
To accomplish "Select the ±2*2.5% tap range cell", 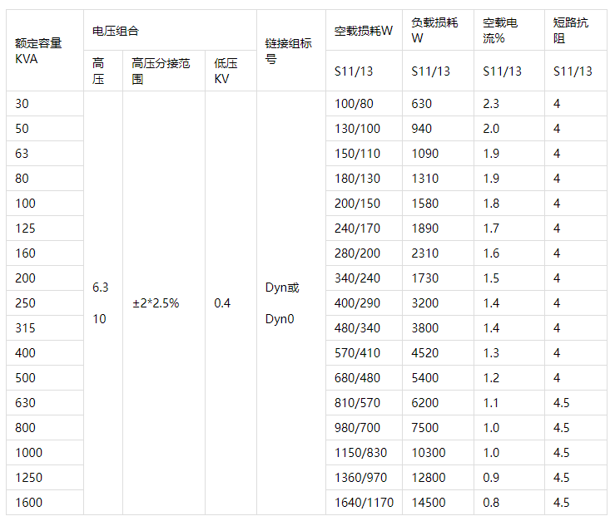I will pyautogui.click(x=156, y=303).
